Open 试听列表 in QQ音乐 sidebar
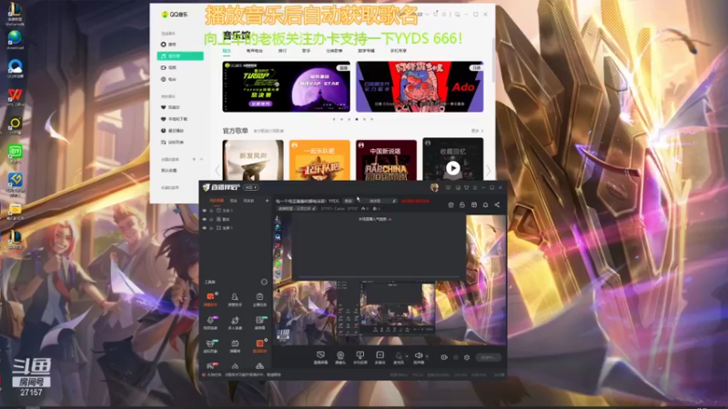 pyautogui.click(x=172, y=143)
